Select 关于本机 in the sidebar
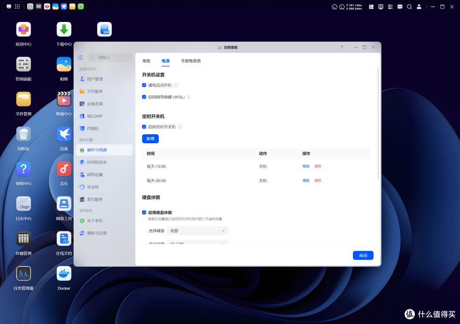The image size is (460, 324). 104,220
